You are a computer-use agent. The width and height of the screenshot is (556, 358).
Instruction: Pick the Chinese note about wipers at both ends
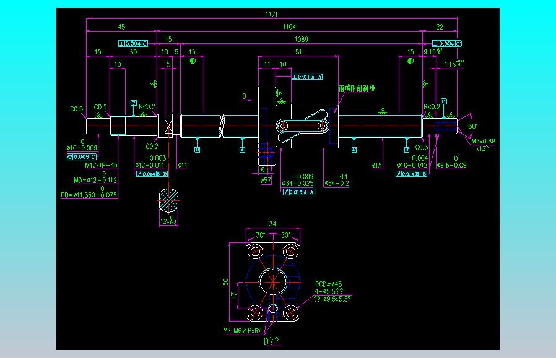(357, 88)
